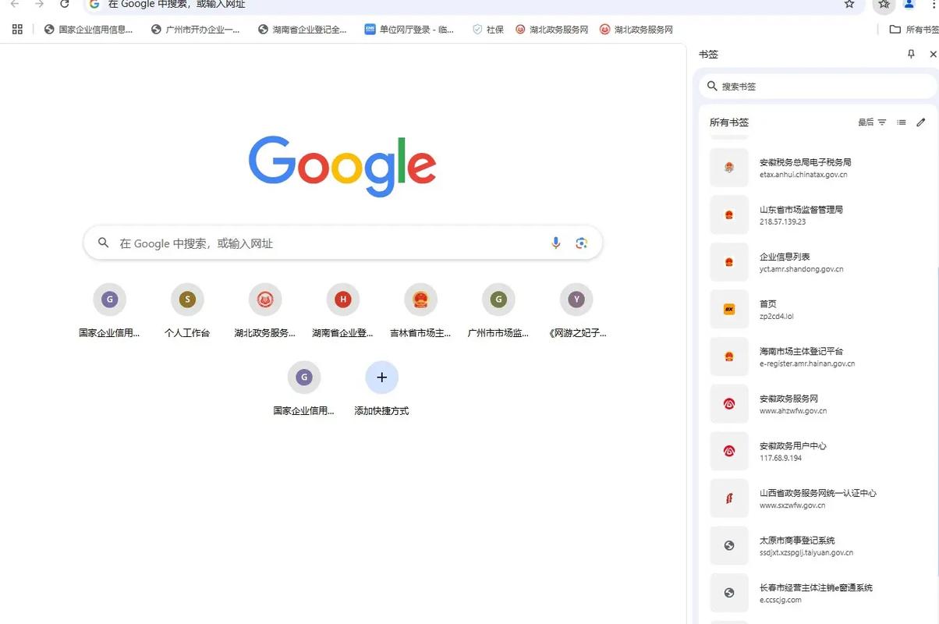Open the 单位网厅登录 bookmark bar item
This screenshot has height=624, width=939.
(409, 30)
